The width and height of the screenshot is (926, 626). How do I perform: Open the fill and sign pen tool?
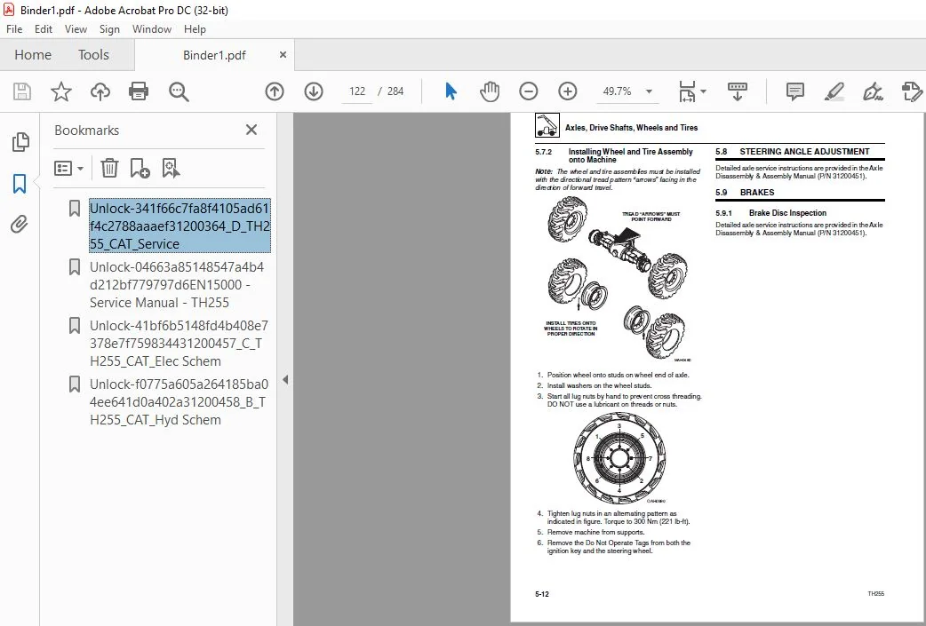[873, 91]
